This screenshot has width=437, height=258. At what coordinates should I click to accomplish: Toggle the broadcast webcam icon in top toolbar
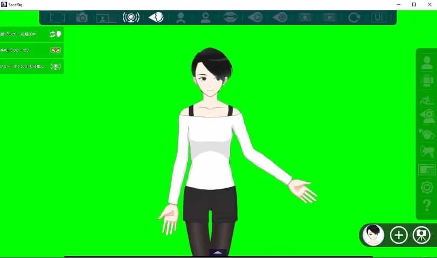[x=131, y=17]
